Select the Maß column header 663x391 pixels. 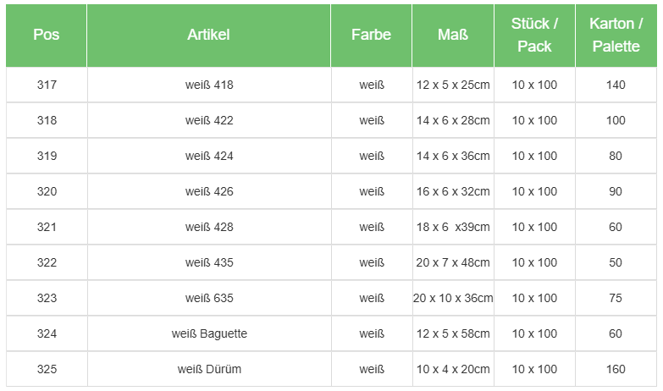(x=453, y=35)
